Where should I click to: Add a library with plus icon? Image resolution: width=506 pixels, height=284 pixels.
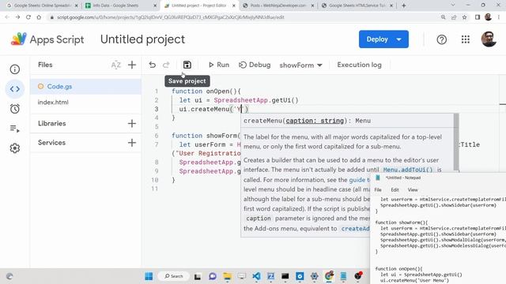click(132, 123)
